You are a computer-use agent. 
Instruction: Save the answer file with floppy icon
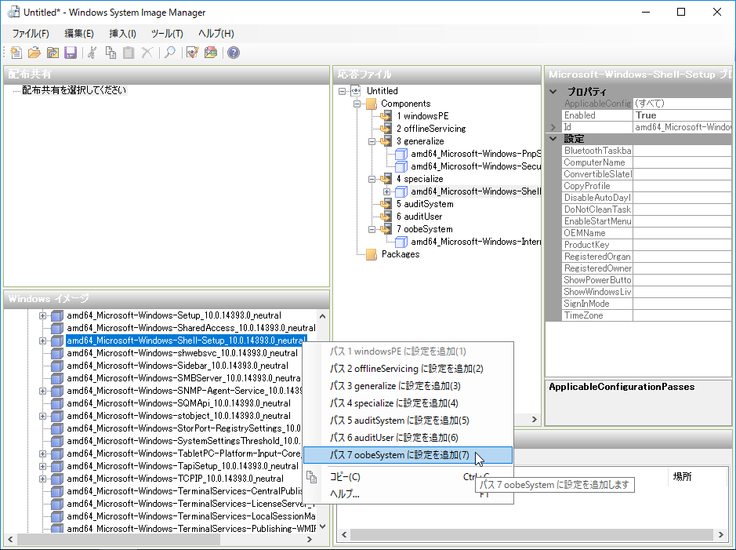(x=71, y=53)
